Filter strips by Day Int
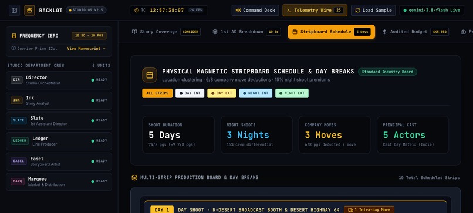This screenshot has height=213, width=473. coord(190,93)
